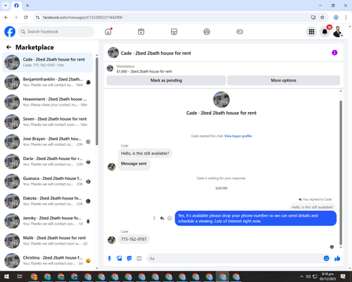
Task: Open the Malik conversation
Action: (47, 240)
